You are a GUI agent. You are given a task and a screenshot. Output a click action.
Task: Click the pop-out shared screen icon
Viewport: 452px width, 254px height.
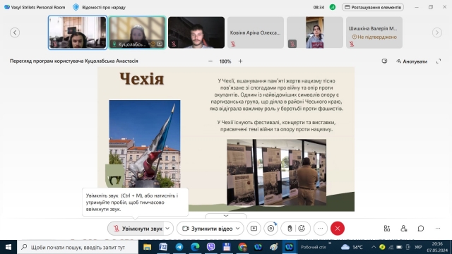tap(384, 61)
